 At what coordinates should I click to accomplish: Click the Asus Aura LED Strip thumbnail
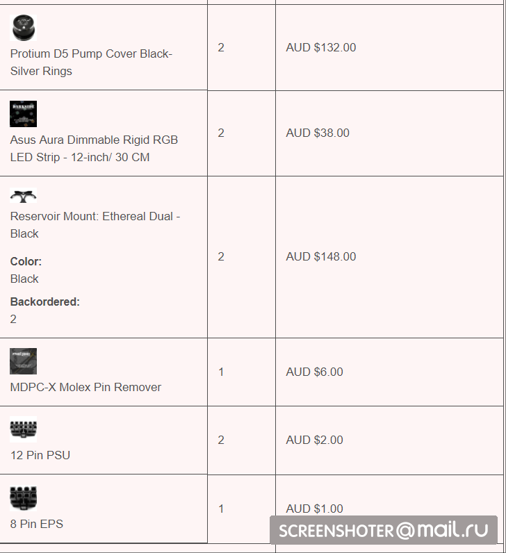23,114
